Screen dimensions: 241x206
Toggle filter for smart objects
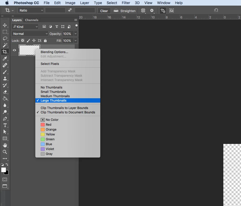69,26
